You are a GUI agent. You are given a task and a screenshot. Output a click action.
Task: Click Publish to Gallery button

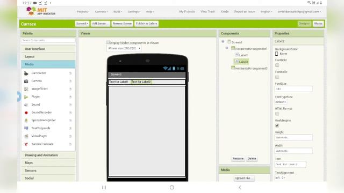[146, 24]
